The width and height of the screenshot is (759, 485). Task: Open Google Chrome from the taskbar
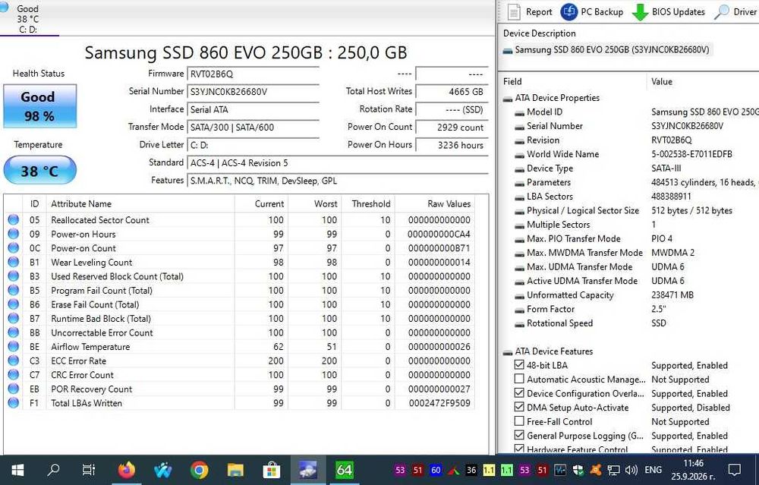point(199,470)
